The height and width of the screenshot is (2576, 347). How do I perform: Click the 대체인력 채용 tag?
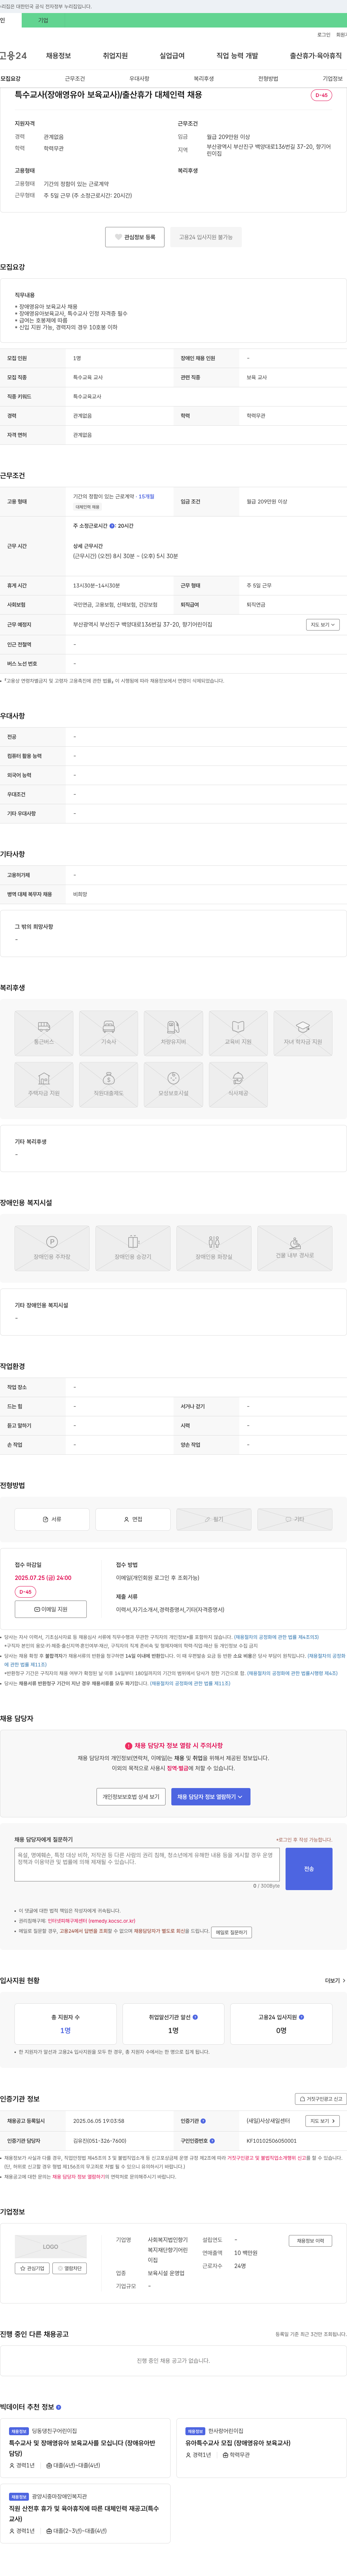pos(88,507)
